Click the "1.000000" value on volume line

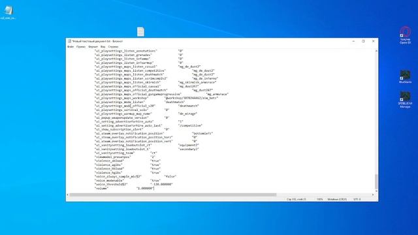click(x=145, y=189)
